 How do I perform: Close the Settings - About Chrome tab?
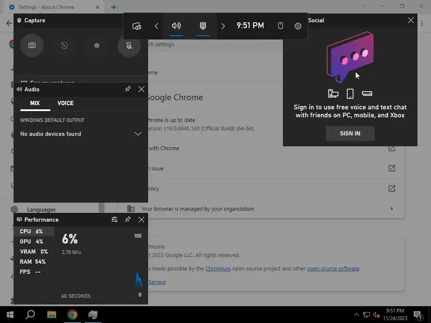click(98, 7)
